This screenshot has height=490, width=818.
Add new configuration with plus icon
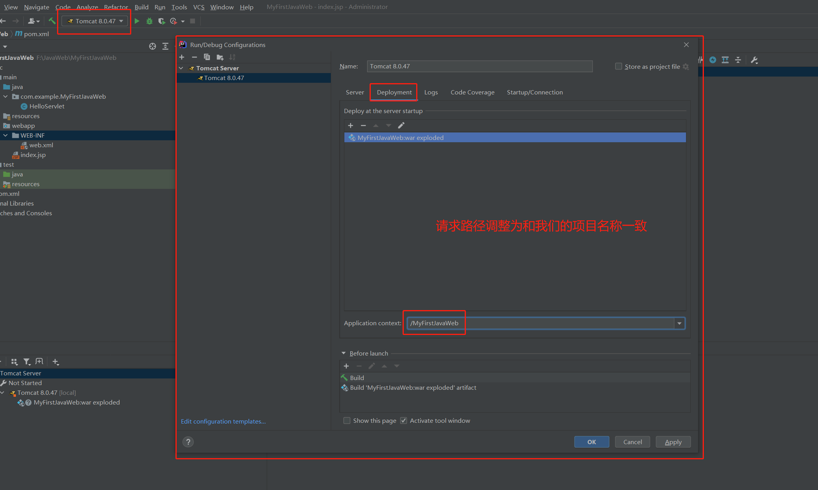(x=182, y=57)
